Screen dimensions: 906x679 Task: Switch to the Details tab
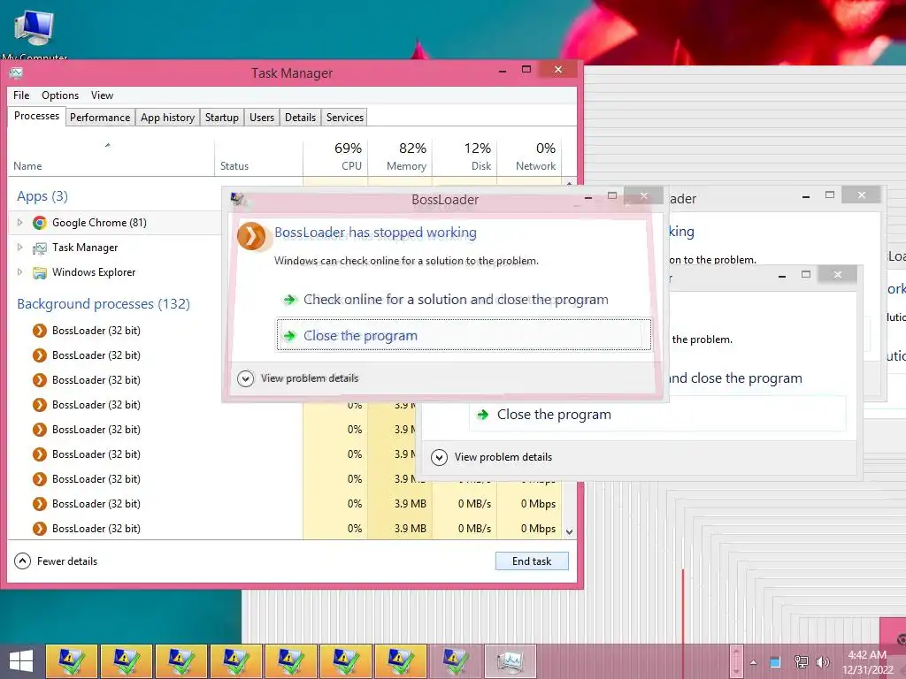coord(301,118)
